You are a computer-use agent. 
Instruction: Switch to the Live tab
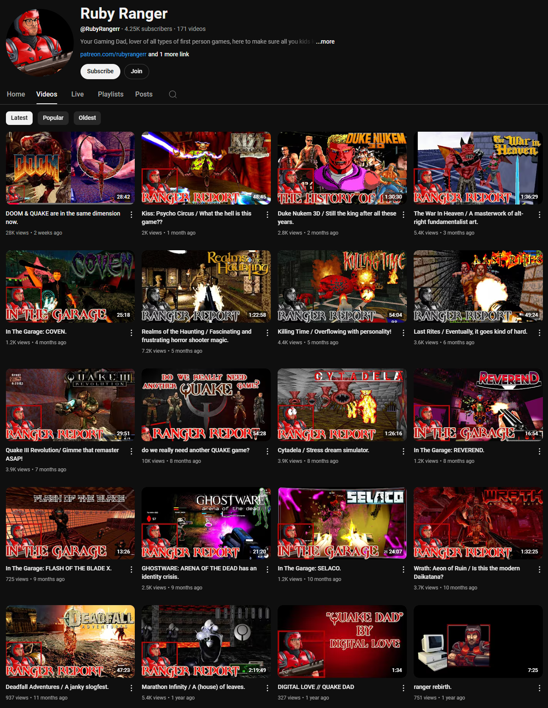click(x=77, y=94)
